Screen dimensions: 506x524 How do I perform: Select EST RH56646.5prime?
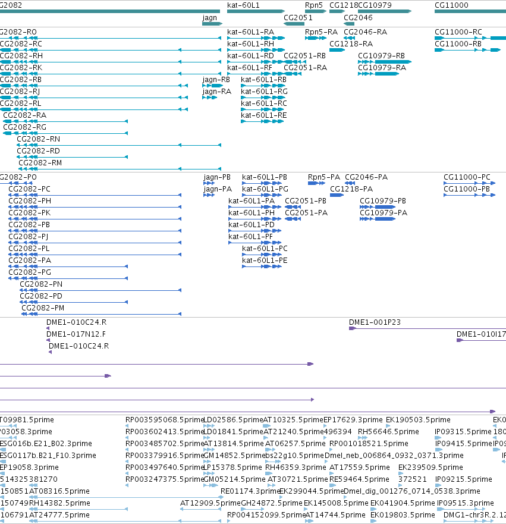click(x=388, y=432)
